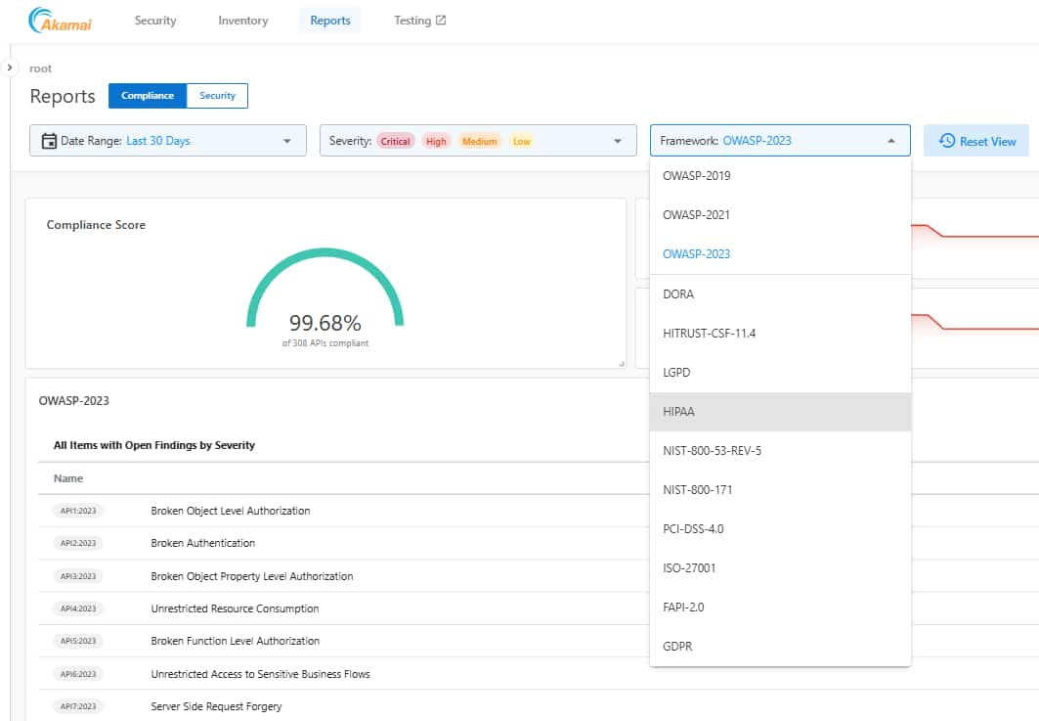Click the calendar icon in Date Range
Screen dimensions: 1039x721
(x=49, y=141)
